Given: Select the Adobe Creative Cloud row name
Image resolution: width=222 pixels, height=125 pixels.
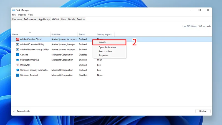Looking at the screenshot, I should coord(31,39).
